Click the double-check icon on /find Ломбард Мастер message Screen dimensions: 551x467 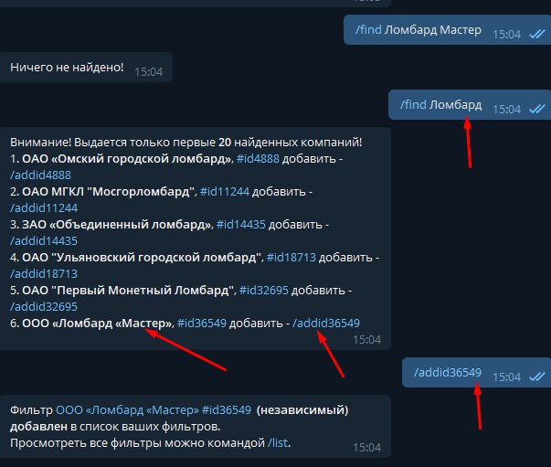pos(537,35)
